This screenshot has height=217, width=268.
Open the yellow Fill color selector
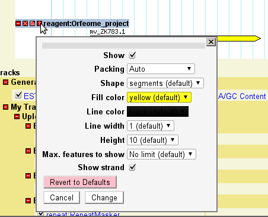(159, 97)
